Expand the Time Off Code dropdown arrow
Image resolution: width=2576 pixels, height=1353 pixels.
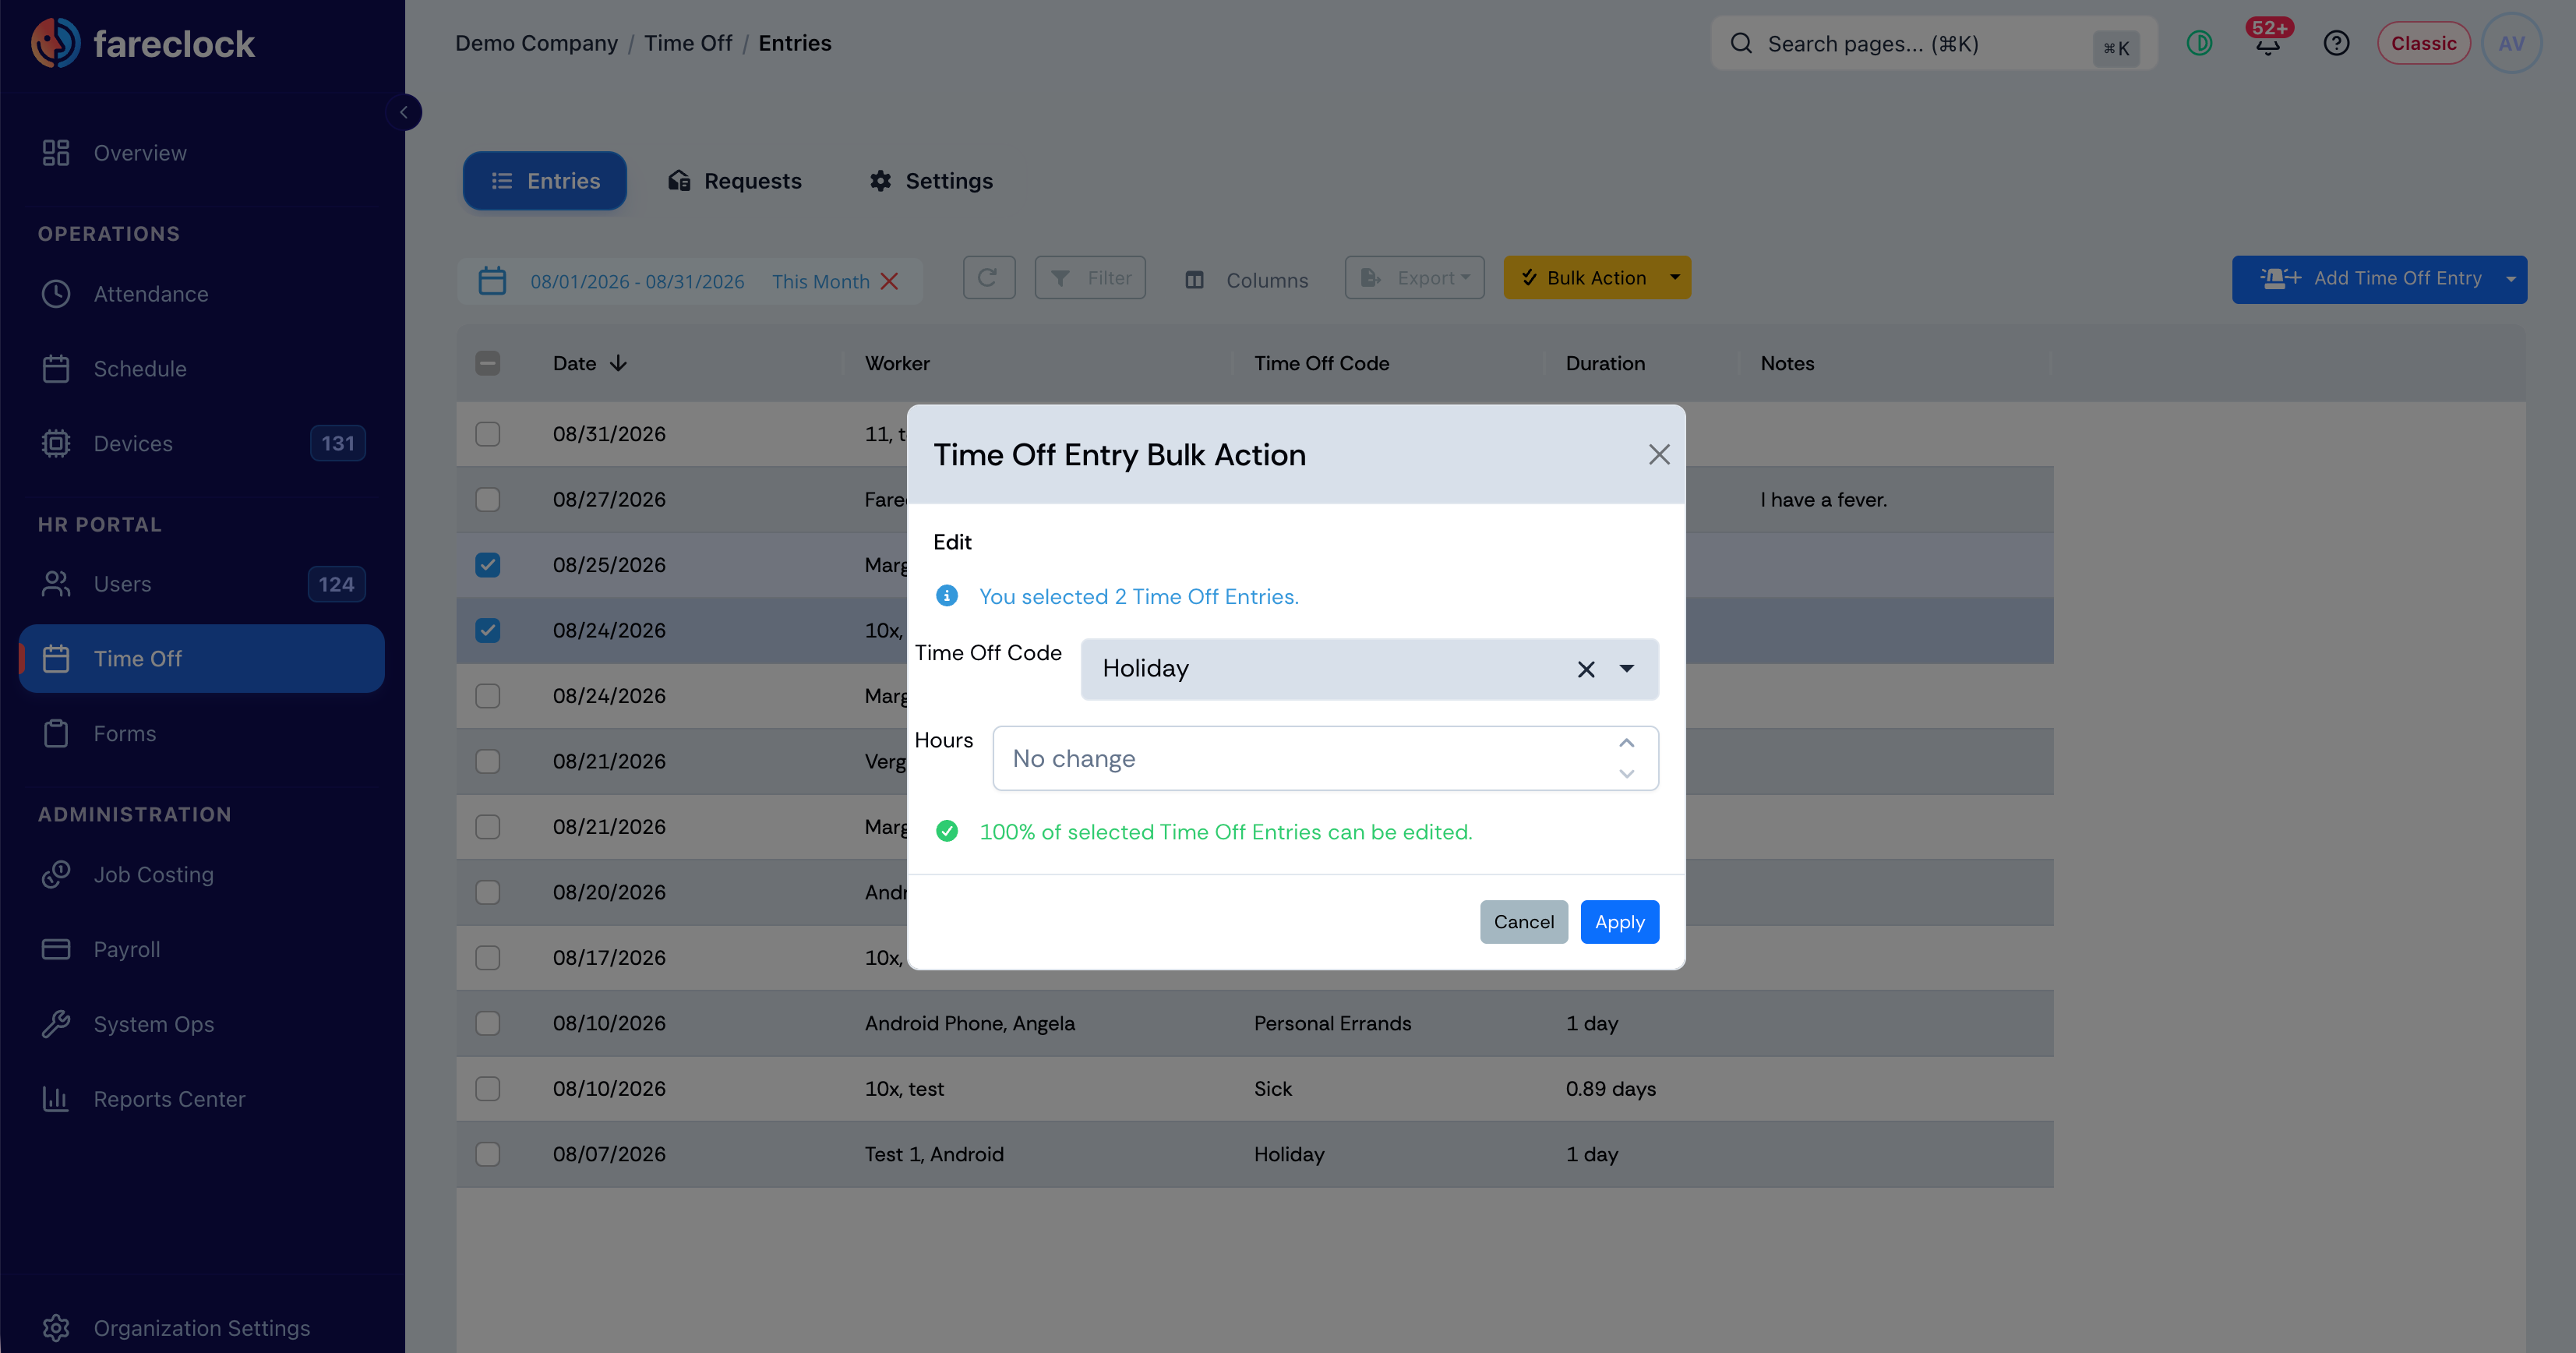coord(1627,669)
